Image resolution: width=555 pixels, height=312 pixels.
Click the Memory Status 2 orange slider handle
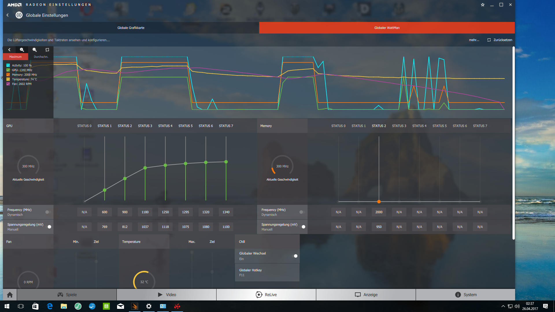click(379, 202)
